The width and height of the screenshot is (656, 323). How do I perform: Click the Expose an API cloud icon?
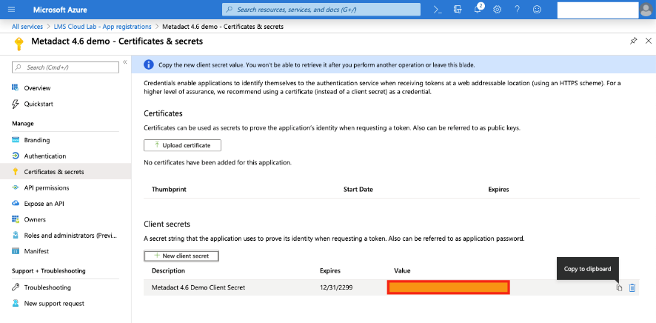tap(16, 203)
